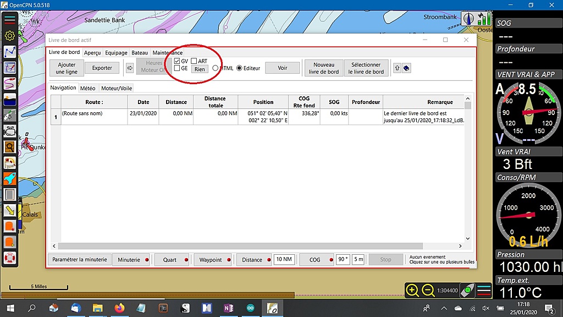This screenshot has height=317, width=563.
Task: Click the magnifying glass find icon
Action: [10, 147]
